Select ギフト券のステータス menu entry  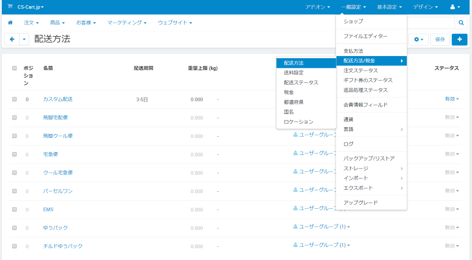click(371, 80)
